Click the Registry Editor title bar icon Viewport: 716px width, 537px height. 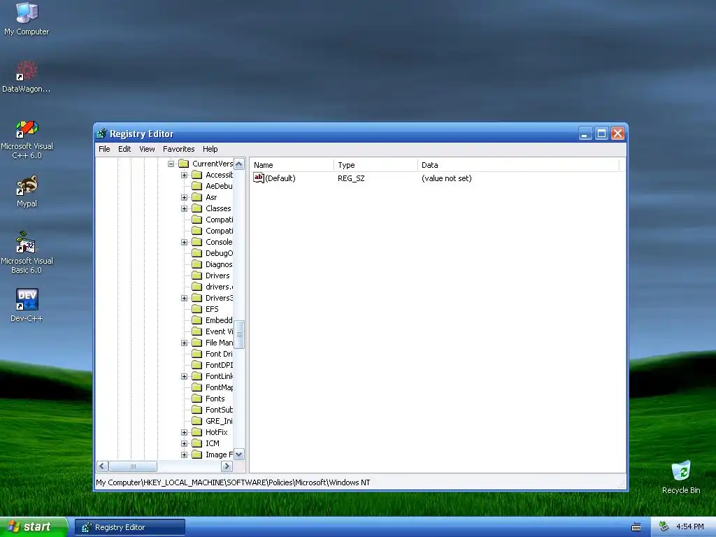coord(101,134)
